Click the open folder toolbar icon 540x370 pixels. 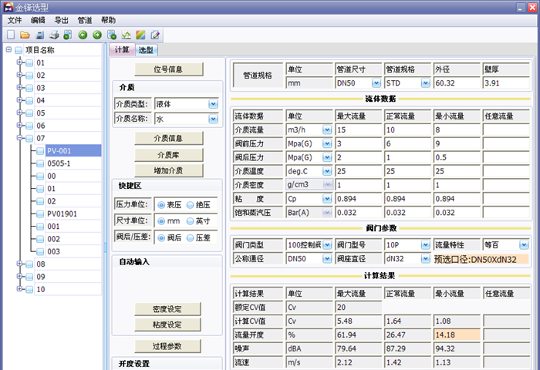(x=25, y=35)
